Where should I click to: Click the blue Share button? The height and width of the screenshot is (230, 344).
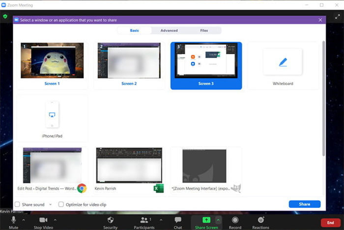pyautogui.click(x=305, y=204)
